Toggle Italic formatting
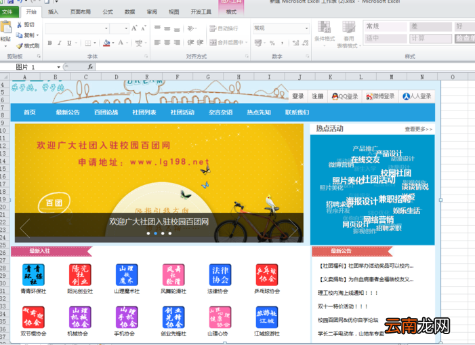The height and width of the screenshot is (345, 475). coord(60,43)
